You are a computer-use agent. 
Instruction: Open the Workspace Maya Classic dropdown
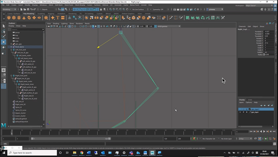pos(259,5)
